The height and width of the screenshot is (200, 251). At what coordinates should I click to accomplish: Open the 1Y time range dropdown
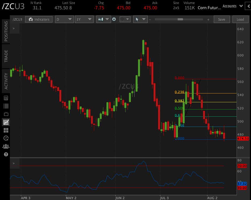84,19
